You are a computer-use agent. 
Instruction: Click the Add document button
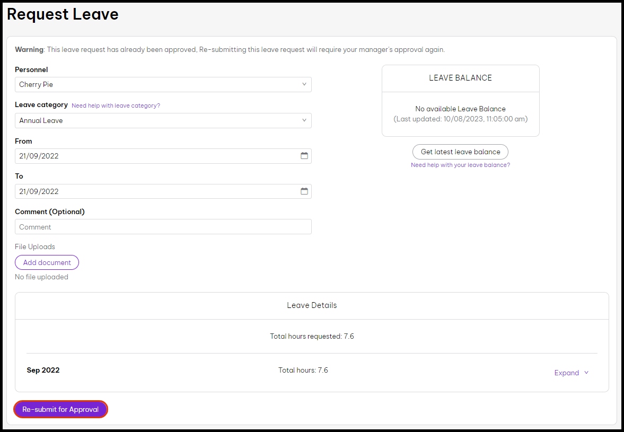point(47,262)
